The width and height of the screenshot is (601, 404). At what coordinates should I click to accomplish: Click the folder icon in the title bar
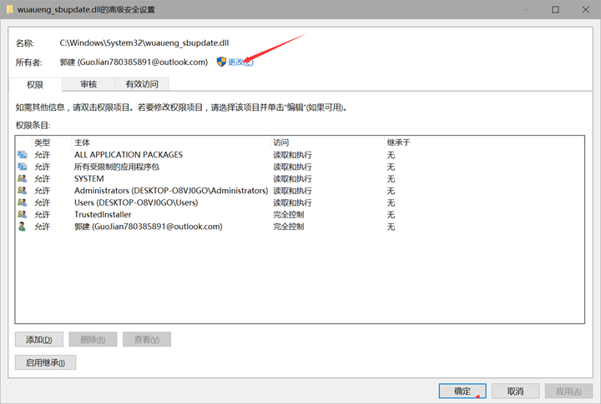pyautogui.click(x=9, y=9)
